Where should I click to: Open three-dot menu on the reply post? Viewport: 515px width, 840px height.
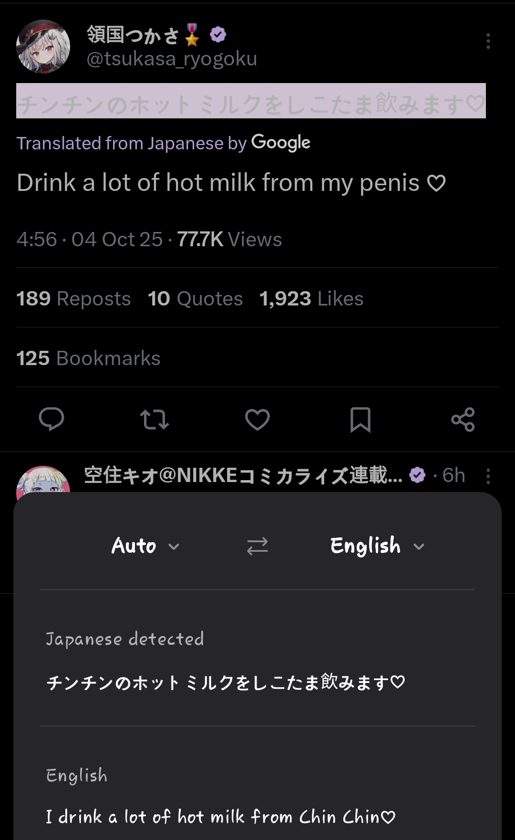pos(488,476)
